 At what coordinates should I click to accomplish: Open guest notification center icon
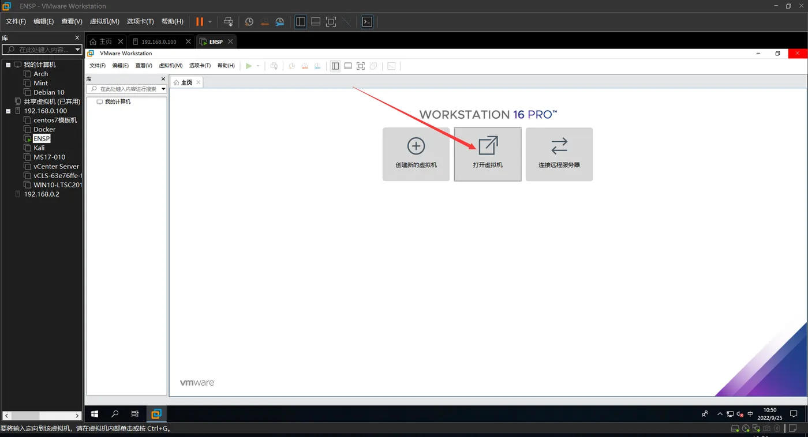[794, 414]
